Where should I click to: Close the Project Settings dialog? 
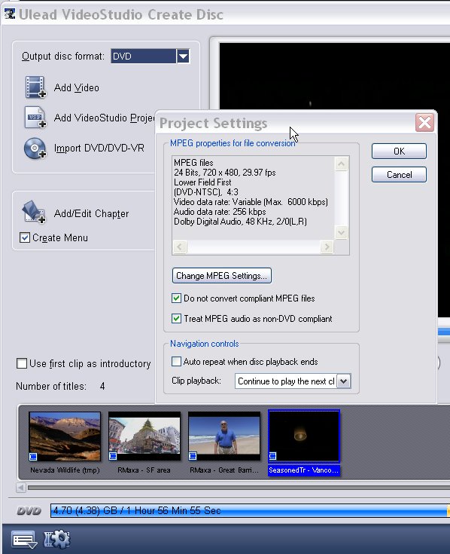click(424, 123)
